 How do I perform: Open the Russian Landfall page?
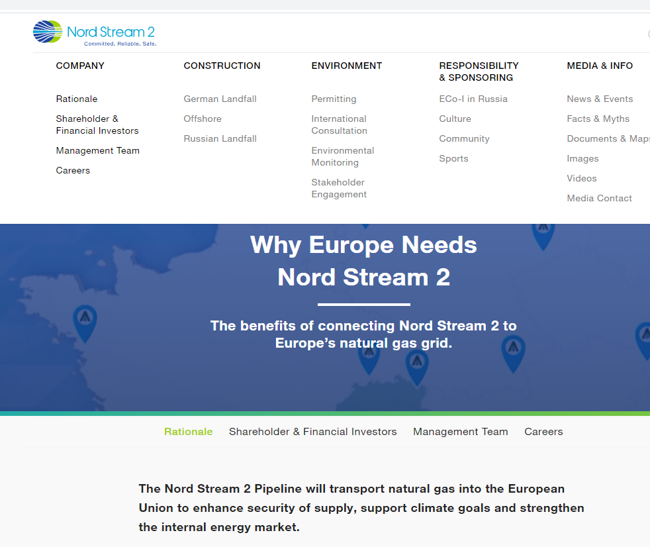click(x=220, y=138)
